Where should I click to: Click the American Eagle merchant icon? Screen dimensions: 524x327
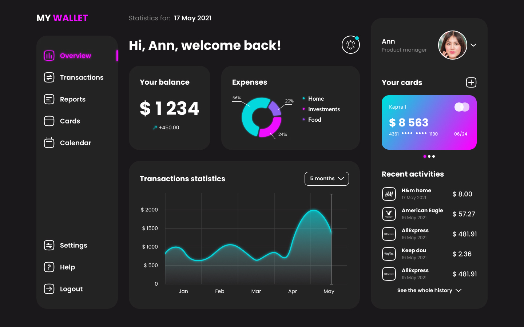pos(389,214)
